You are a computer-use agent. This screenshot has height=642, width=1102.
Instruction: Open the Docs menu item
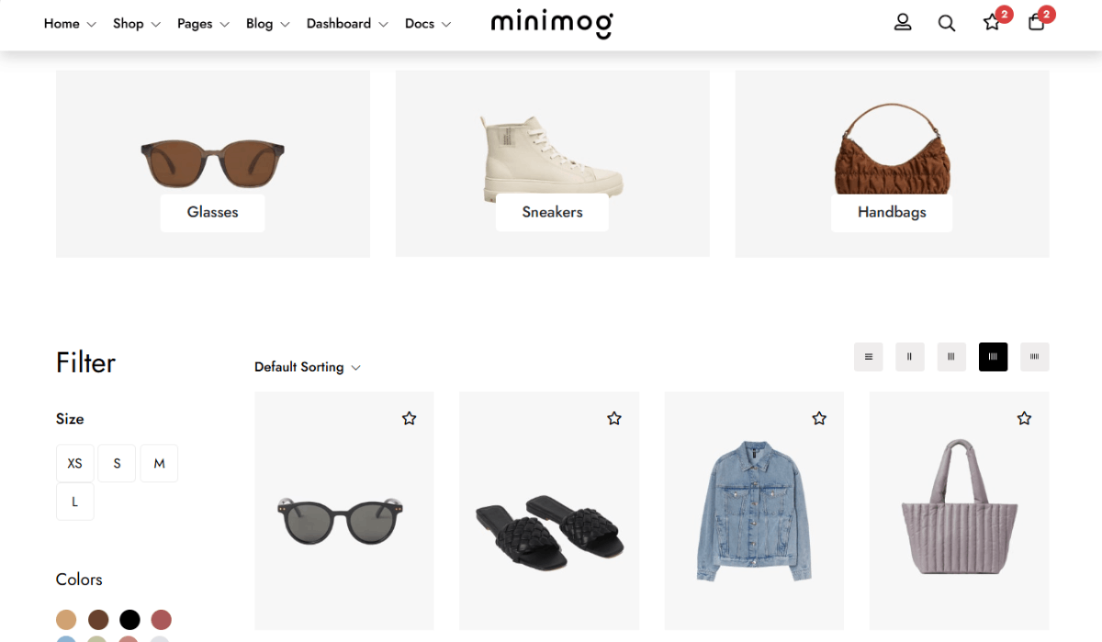click(x=427, y=24)
